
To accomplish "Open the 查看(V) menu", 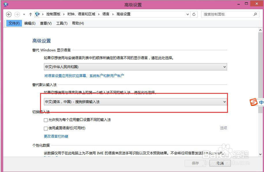I will click(x=46, y=23).
